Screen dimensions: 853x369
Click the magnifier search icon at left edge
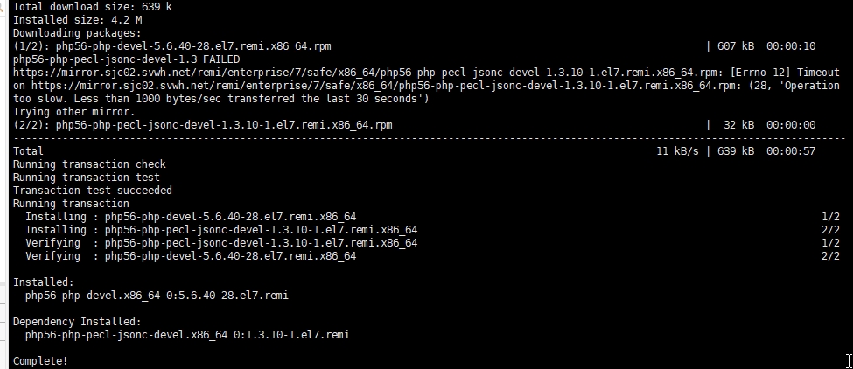pos(2,6)
